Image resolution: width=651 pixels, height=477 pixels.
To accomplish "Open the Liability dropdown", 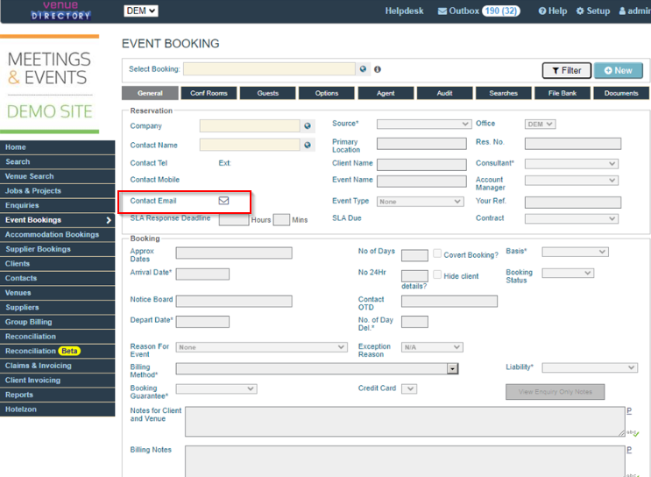I will 590,367.
